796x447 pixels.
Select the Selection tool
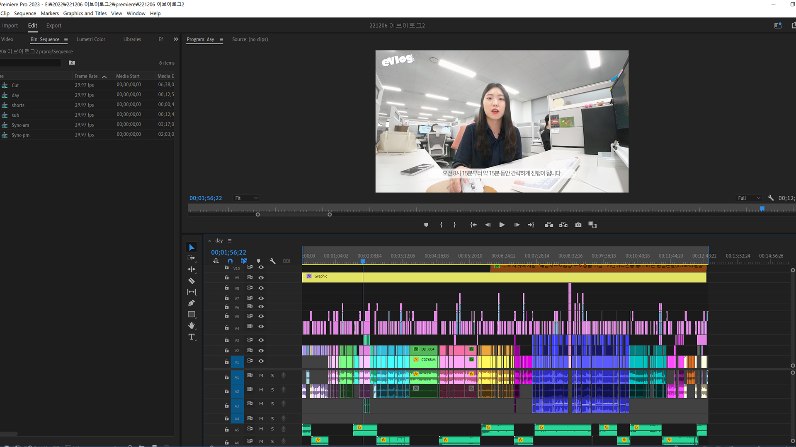pos(192,247)
